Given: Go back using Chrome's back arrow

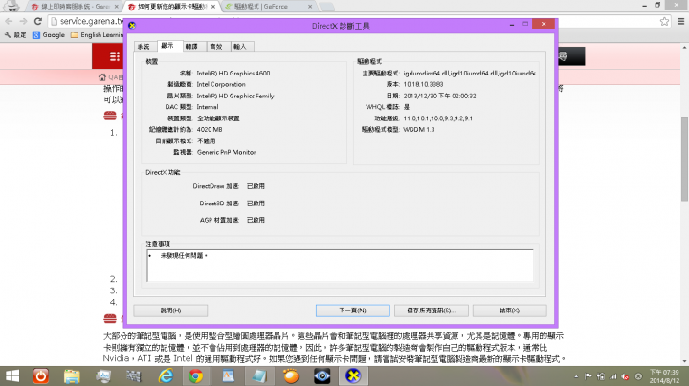Looking at the screenshot, I should coord(9,21).
